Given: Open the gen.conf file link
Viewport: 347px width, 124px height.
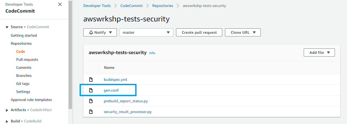Looking at the screenshot, I should click(x=111, y=90).
